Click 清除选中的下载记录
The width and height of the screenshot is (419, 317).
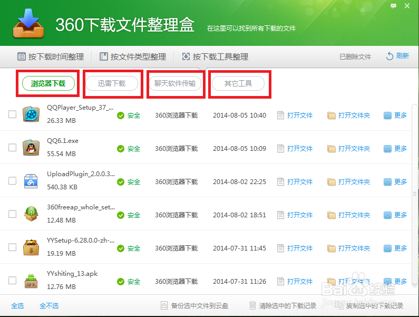point(282,306)
